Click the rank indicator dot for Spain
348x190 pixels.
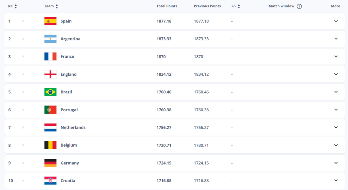point(23,21)
